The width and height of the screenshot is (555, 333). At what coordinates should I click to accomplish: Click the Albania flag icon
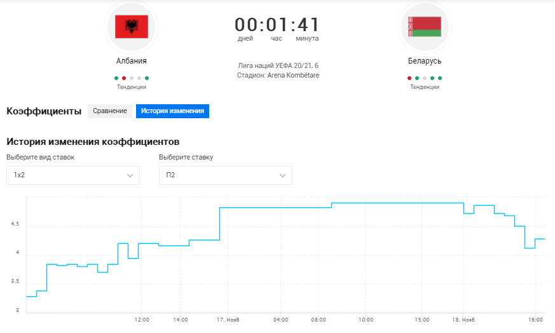(x=131, y=27)
